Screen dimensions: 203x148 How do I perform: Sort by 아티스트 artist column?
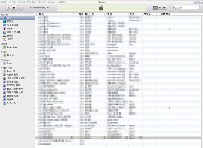coord(95,14)
